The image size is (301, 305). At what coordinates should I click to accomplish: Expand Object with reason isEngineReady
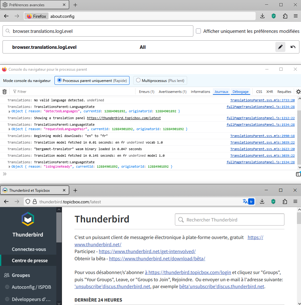9,167
